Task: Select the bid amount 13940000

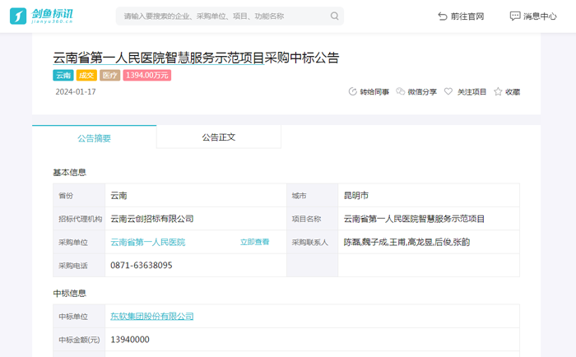Action: [x=130, y=340]
